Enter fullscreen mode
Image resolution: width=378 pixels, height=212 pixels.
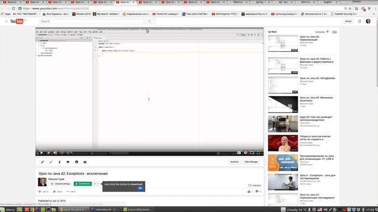259,153
